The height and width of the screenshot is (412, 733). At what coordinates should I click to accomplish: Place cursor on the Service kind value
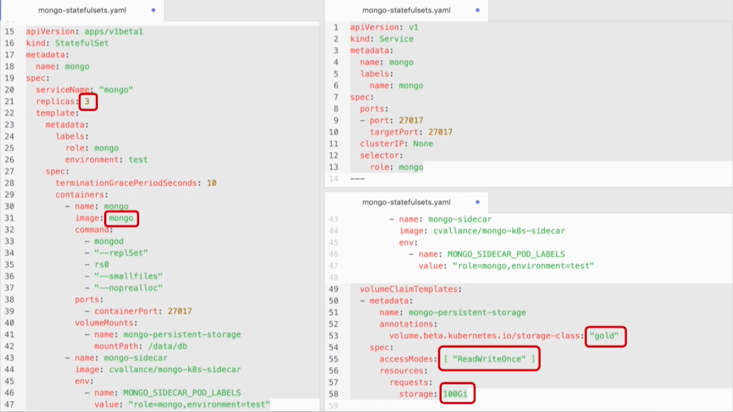click(x=396, y=39)
